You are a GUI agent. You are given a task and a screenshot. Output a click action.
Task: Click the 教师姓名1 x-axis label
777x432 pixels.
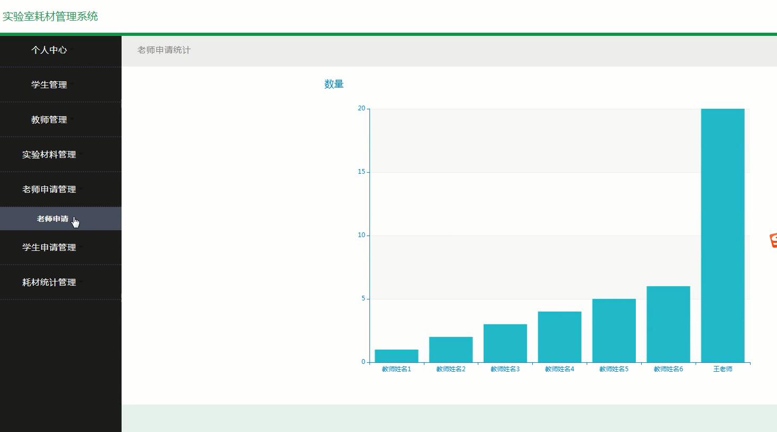click(396, 369)
